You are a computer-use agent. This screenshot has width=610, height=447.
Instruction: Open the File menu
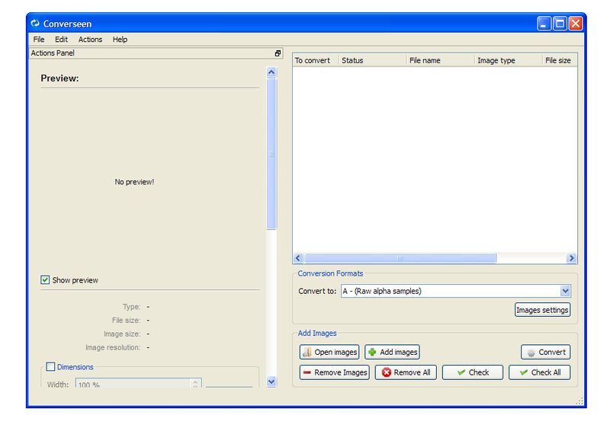[x=39, y=40]
